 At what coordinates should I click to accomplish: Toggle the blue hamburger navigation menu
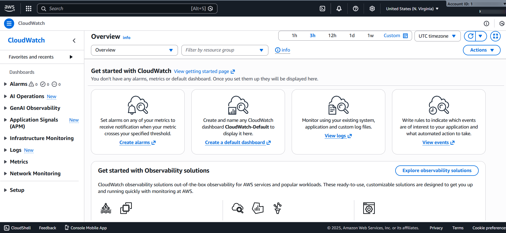[9, 24]
